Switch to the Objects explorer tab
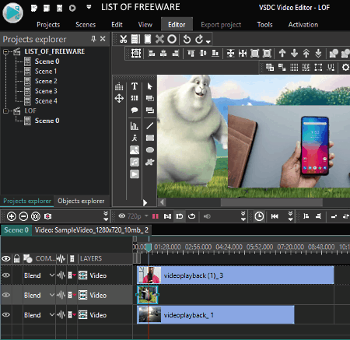 [x=81, y=201]
